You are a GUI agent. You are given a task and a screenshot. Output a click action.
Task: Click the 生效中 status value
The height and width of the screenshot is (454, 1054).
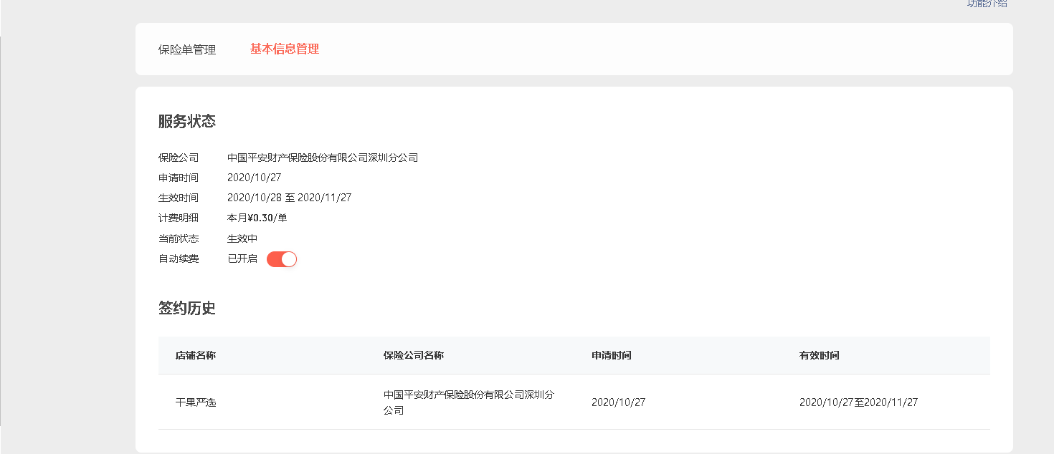242,238
